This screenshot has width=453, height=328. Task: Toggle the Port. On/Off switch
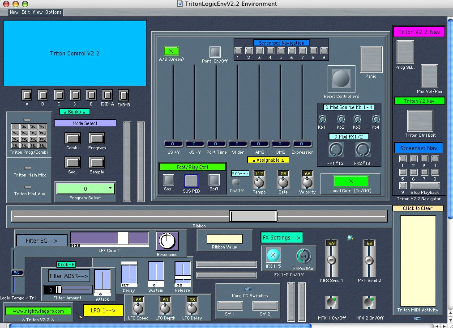click(215, 52)
